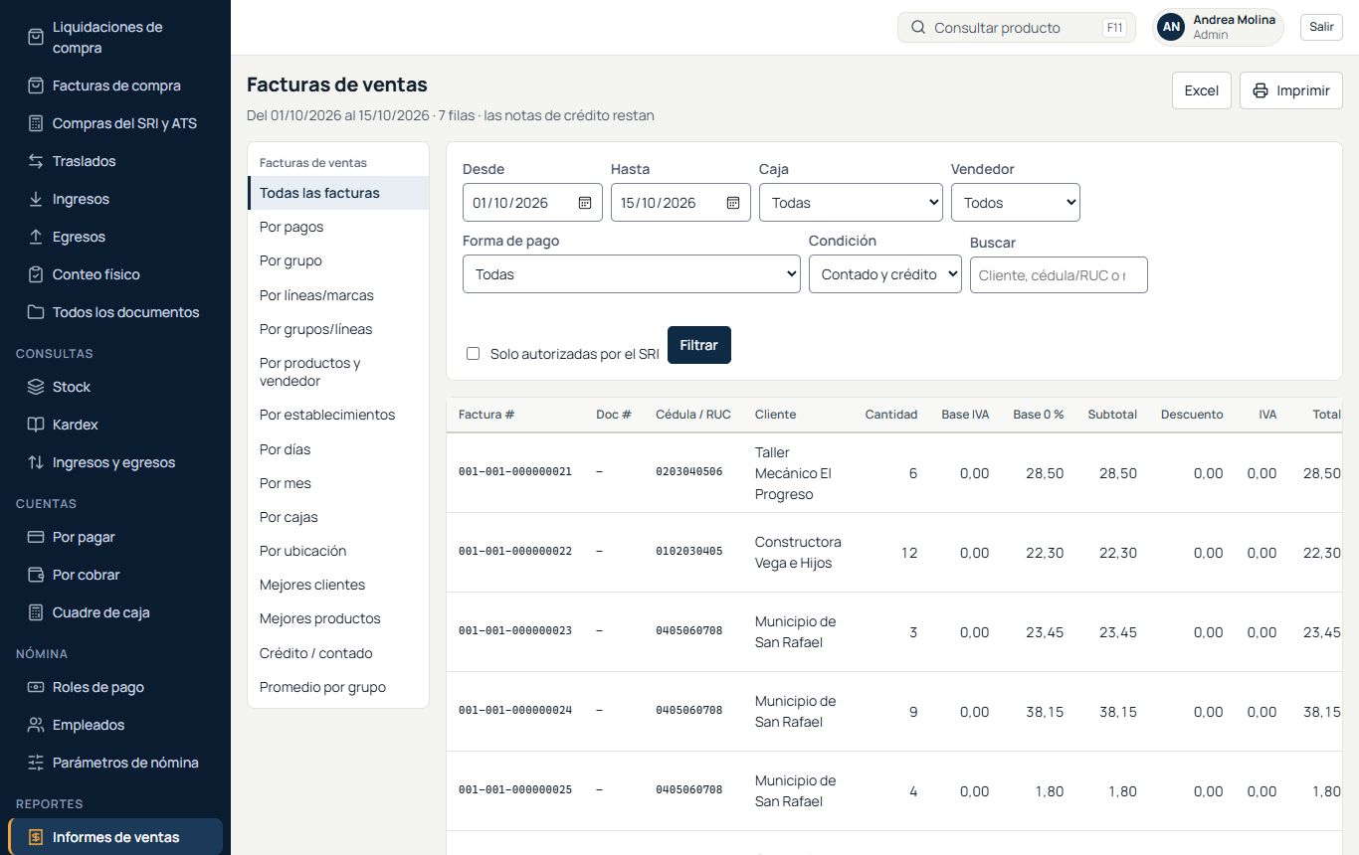The width and height of the screenshot is (1359, 855).
Task: Open the Hasta date calendar picker icon
Action: tap(733, 203)
